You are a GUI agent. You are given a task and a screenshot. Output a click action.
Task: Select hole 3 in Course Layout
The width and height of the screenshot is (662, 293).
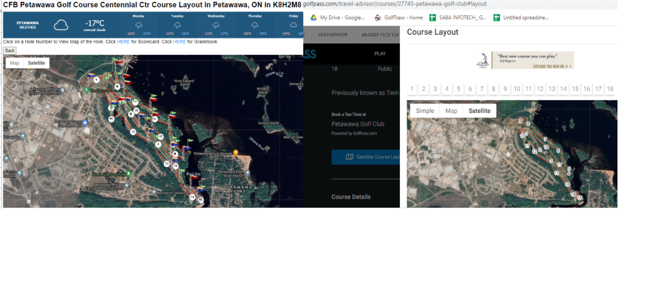[435, 89]
